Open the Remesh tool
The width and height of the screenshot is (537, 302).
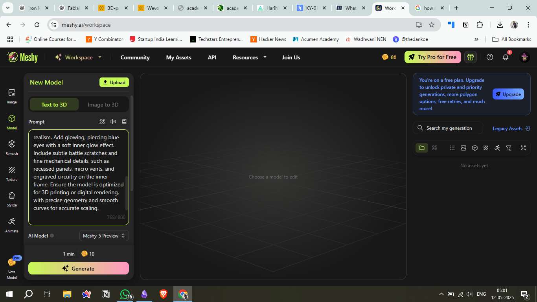12,148
